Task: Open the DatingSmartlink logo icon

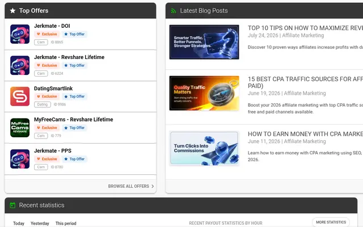Action: pos(20,96)
